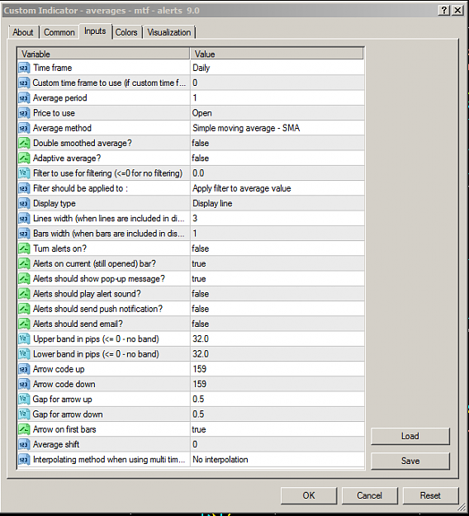
Task: Click the icon beside Bars width row
Action: click(24, 234)
